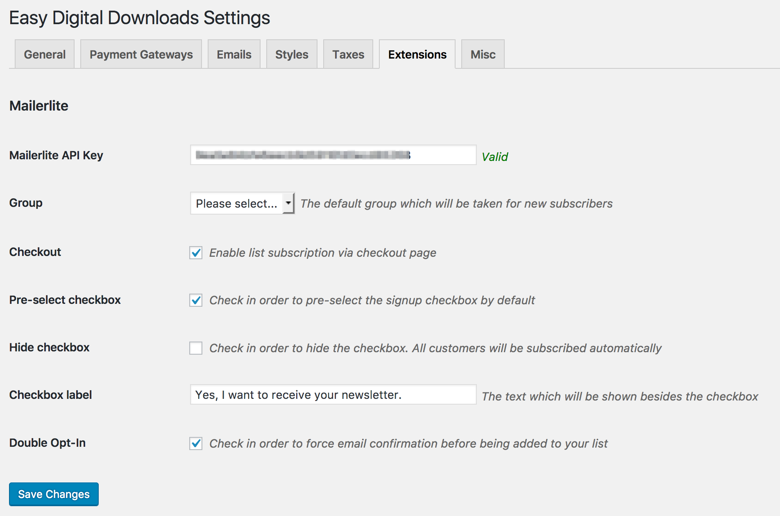Switch to the Payment Gateways tab
Viewport: 780px width, 516px height.
point(141,54)
